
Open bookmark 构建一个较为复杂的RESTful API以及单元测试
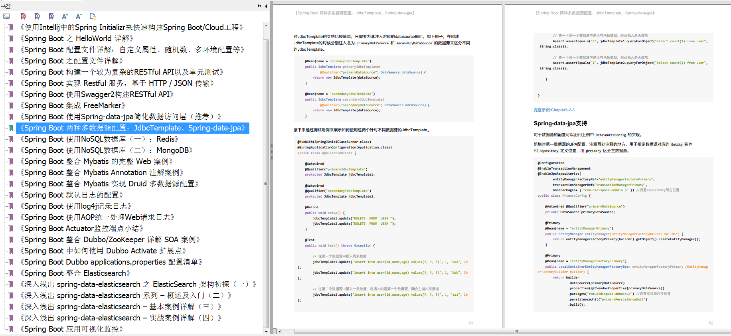122,72
